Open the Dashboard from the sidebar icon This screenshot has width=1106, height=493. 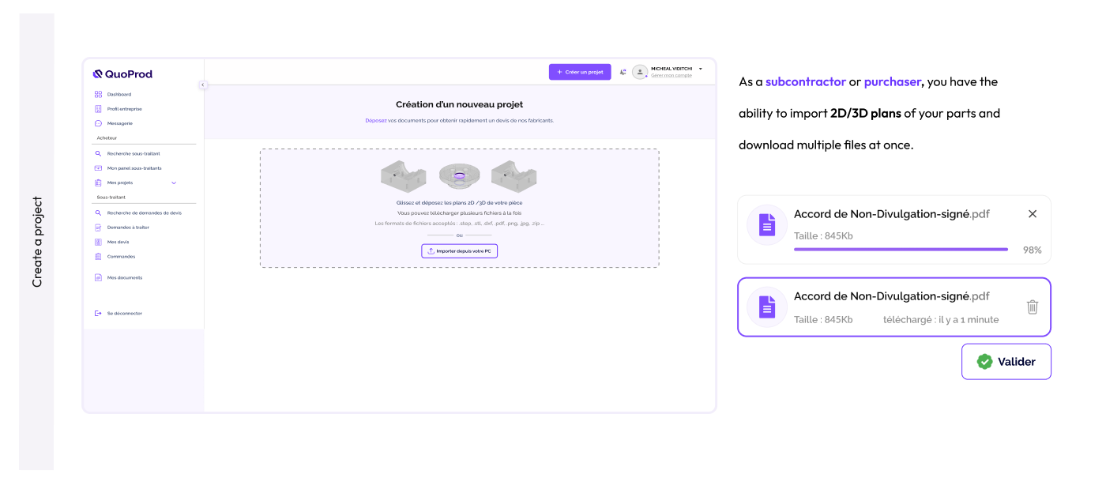98,94
